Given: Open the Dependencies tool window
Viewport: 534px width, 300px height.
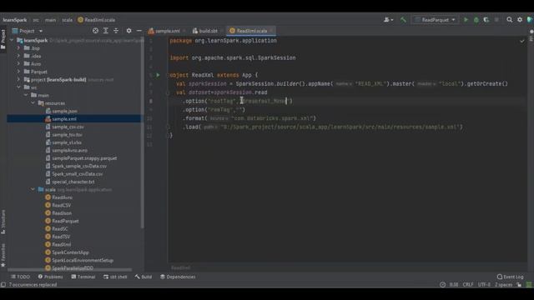Looking at the screenshot, I should pyautogui.click(x=178, y=277).
